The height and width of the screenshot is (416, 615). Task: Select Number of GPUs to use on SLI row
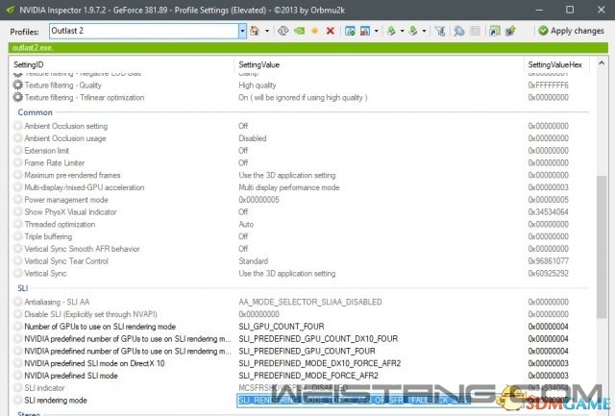tap(301, 327)
